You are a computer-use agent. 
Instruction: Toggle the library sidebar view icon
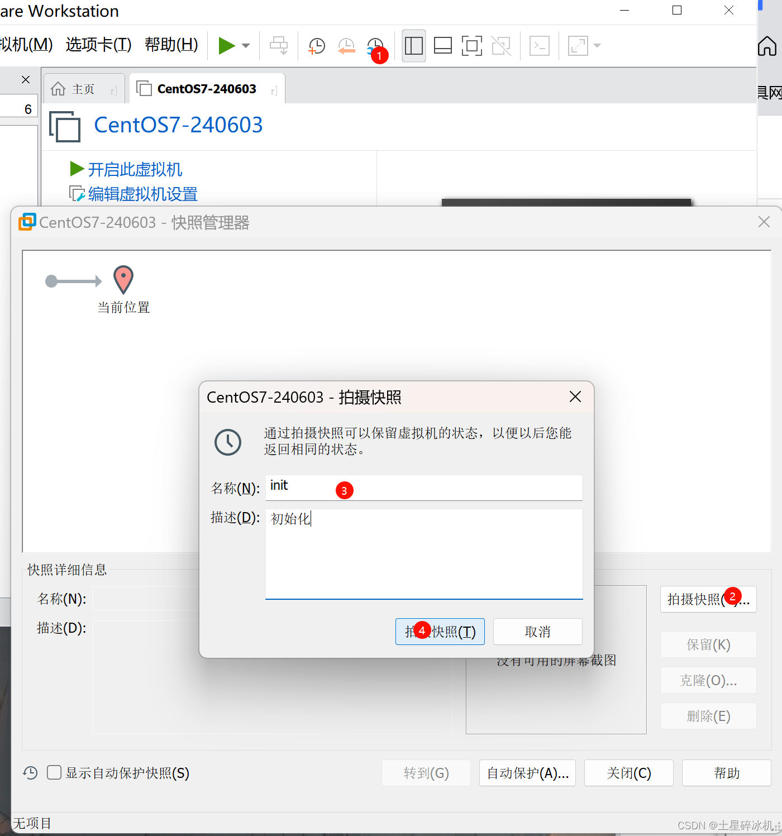pos(414,46)
